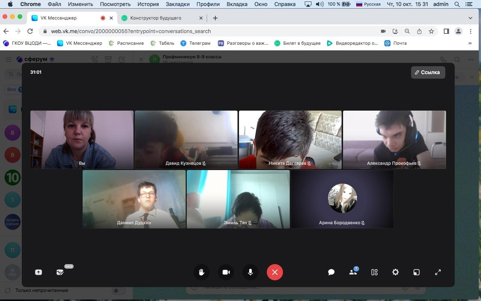This screenshot has height=301, width=481.
Task: Open the participants list
Action: click(353, 272)
